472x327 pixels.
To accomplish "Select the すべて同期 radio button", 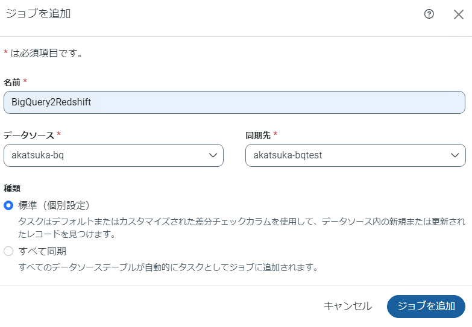I will 8,251.
